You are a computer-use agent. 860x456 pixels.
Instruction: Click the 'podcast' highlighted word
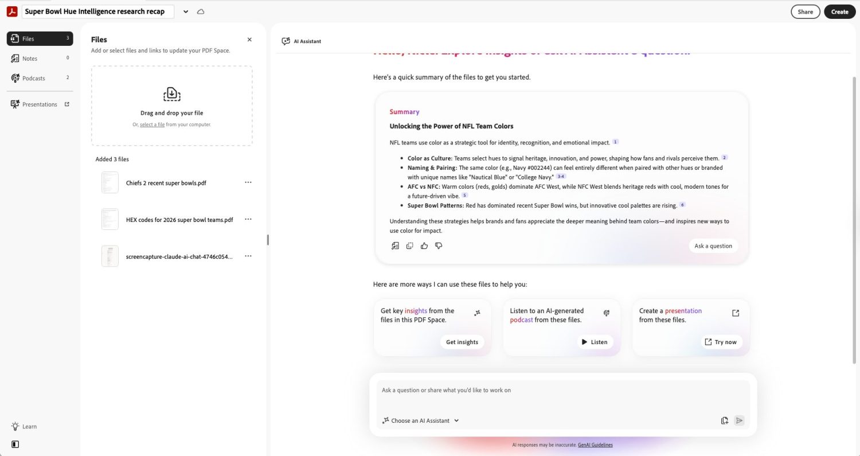tap(521, 320)
